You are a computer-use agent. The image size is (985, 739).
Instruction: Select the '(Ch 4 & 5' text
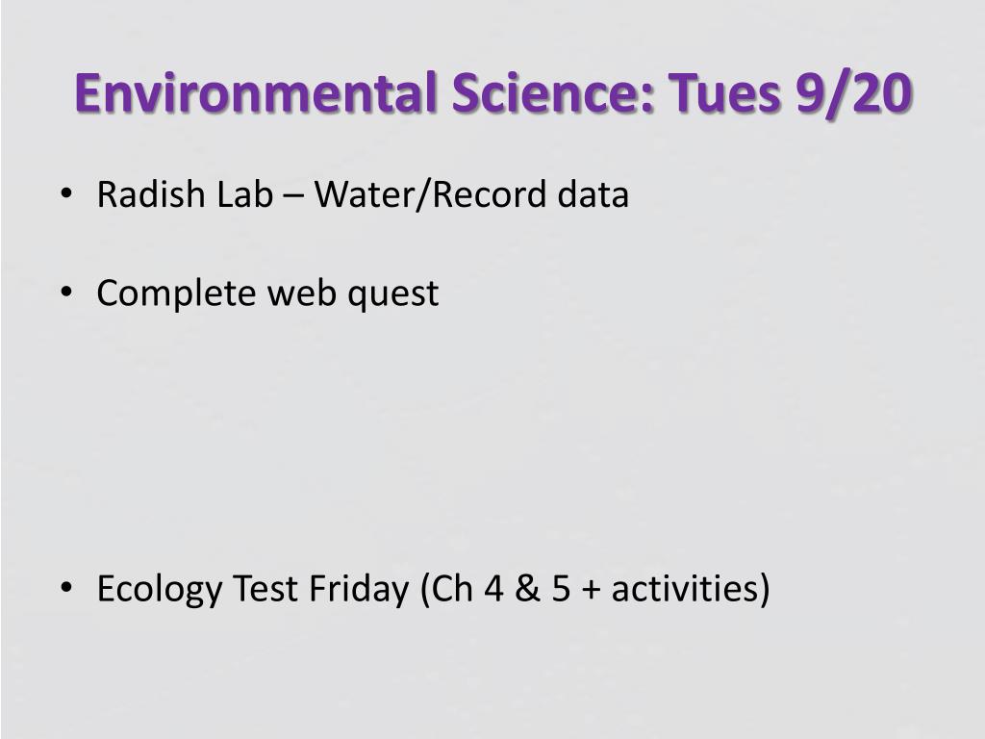click(495, 590)
